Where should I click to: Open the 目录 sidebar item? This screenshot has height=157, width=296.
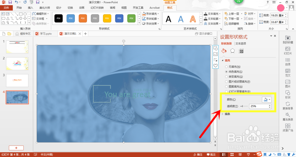point(288,62)
